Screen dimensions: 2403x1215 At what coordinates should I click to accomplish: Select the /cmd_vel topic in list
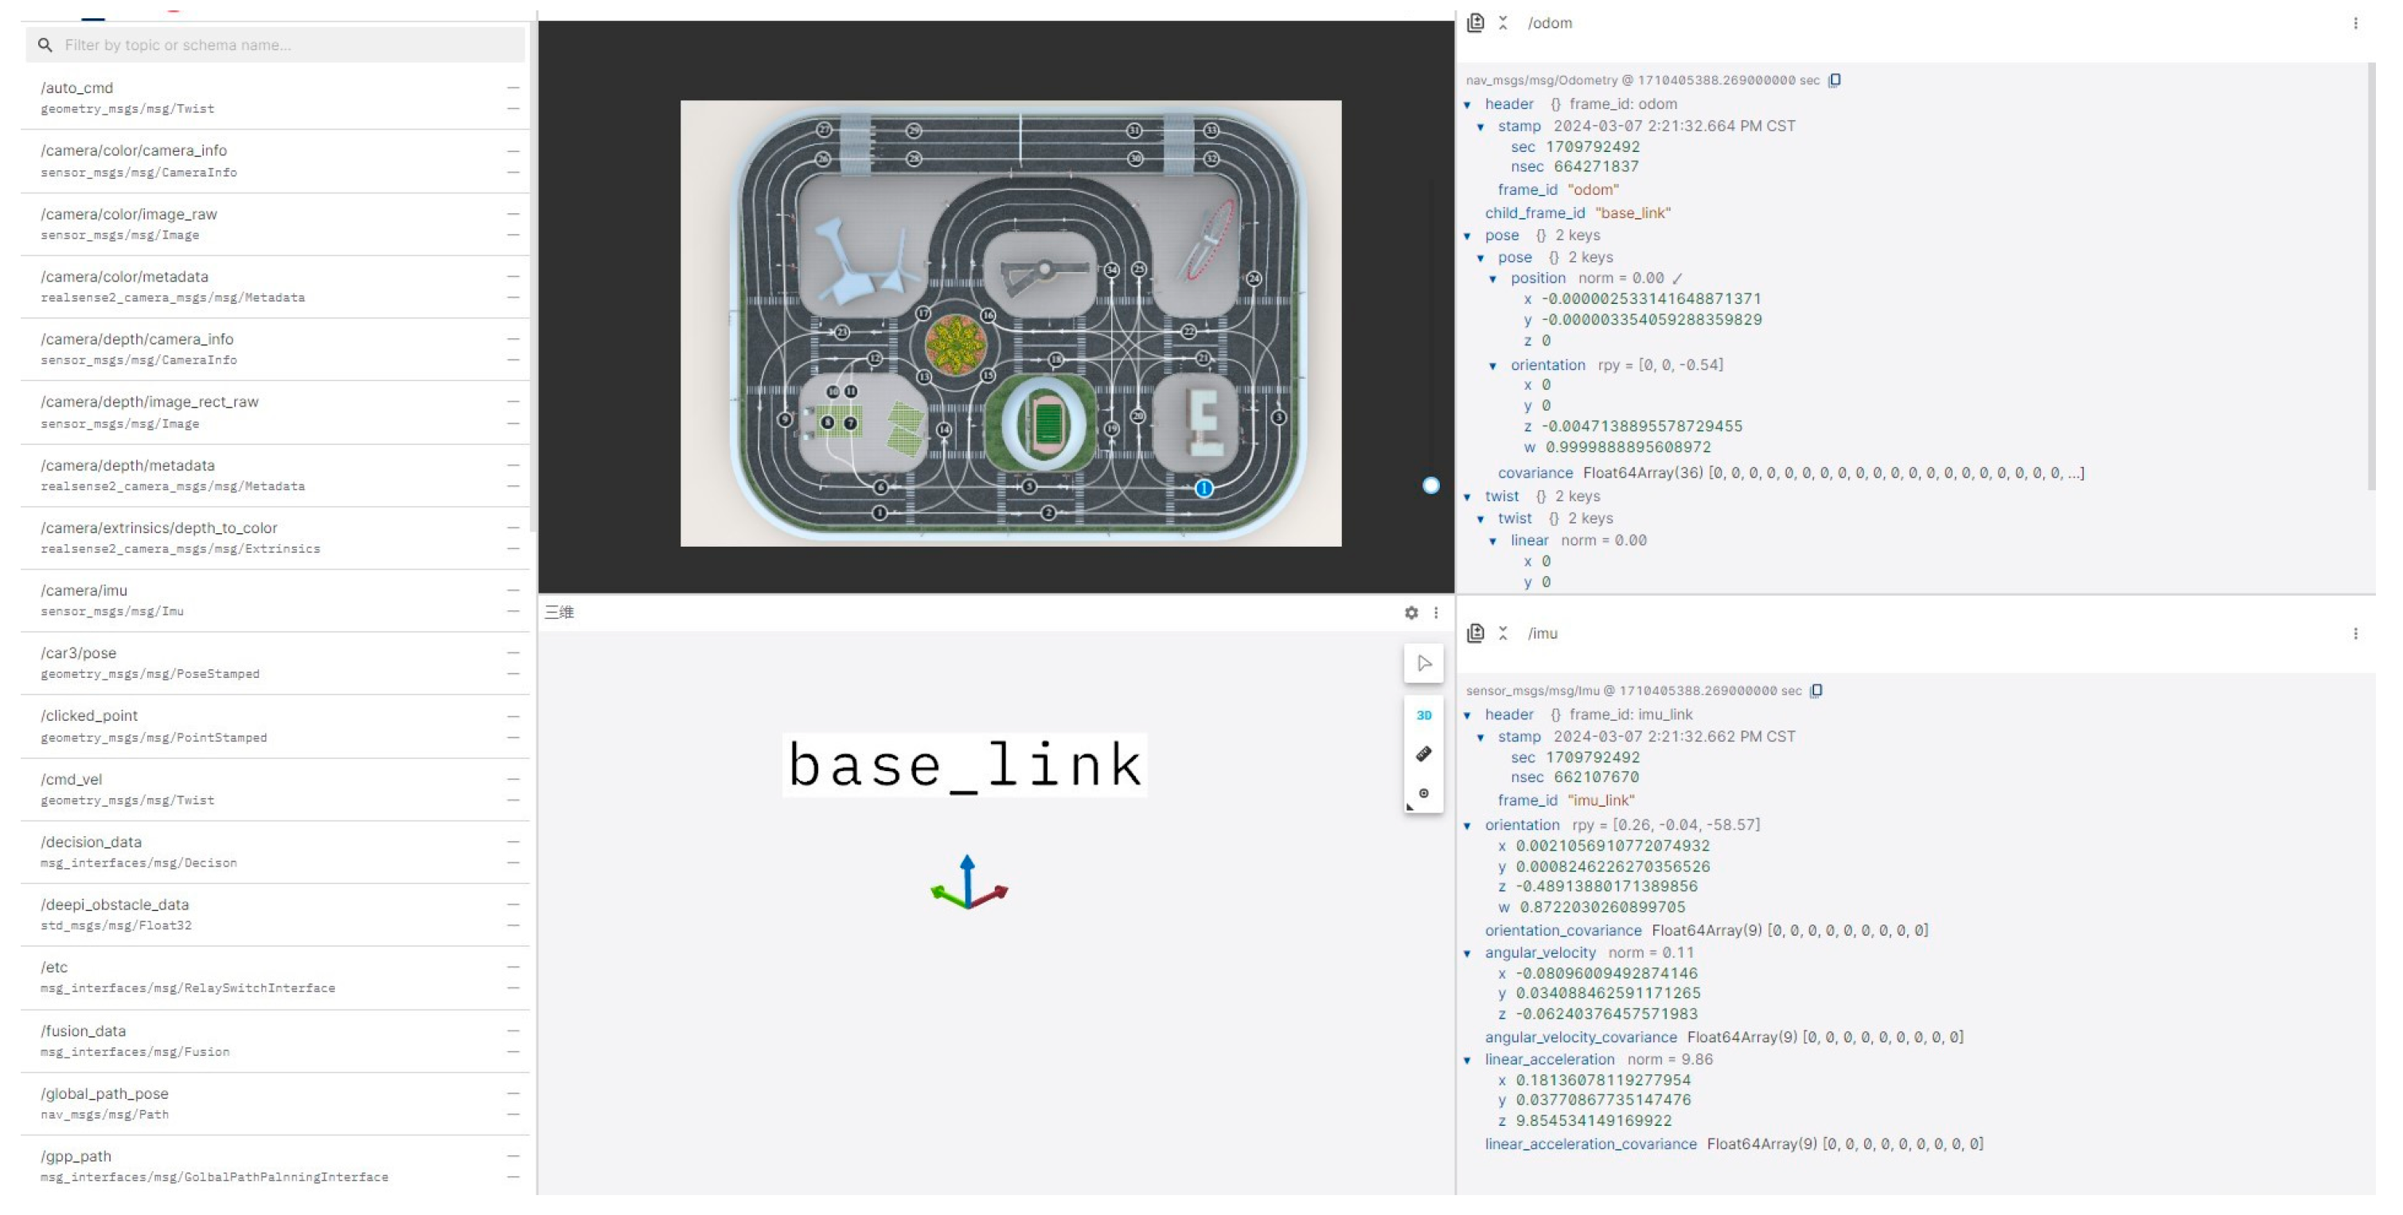pyautogui.click(x=72, y=780)
